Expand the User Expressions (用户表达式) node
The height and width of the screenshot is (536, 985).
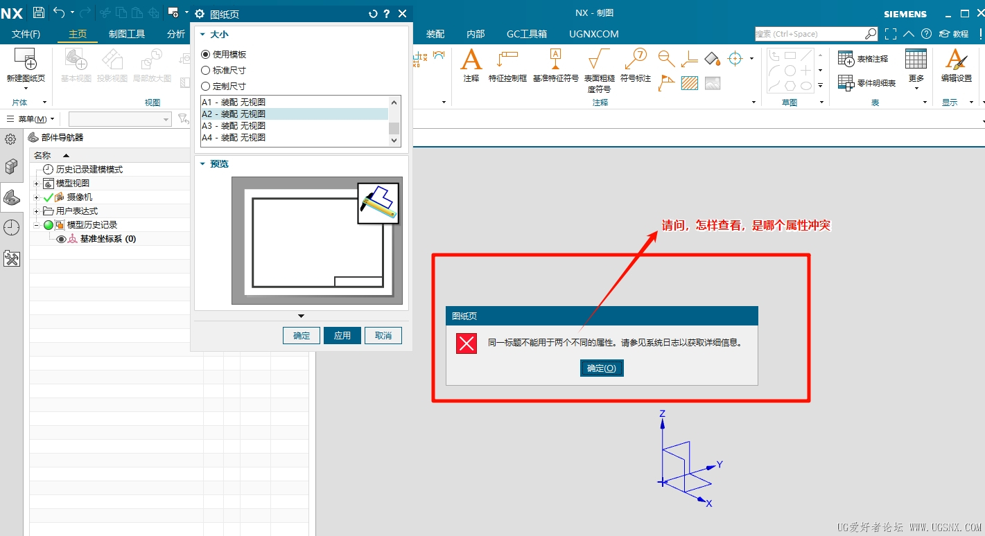coord(36,211)
